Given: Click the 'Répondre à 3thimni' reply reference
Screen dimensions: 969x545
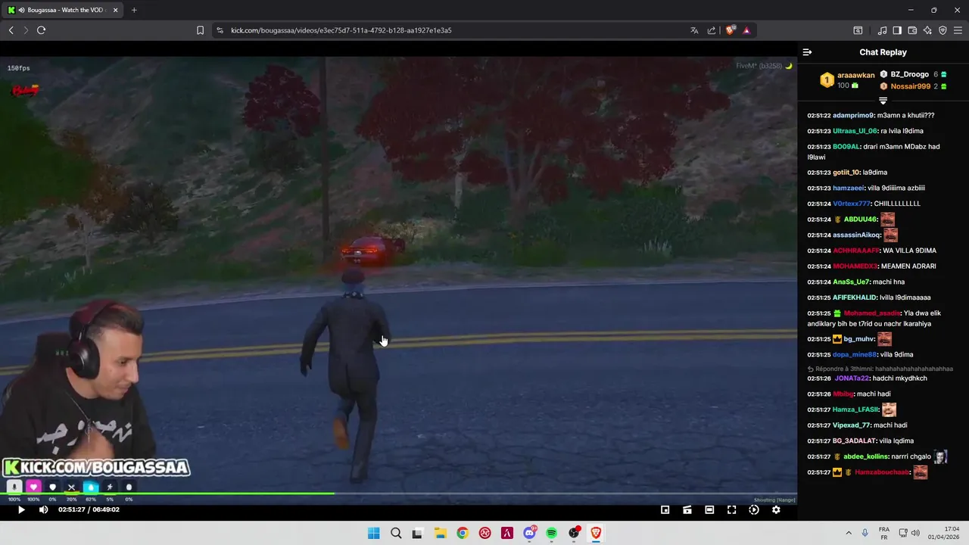Looking at the screenshot, I should tap(880, 369).
